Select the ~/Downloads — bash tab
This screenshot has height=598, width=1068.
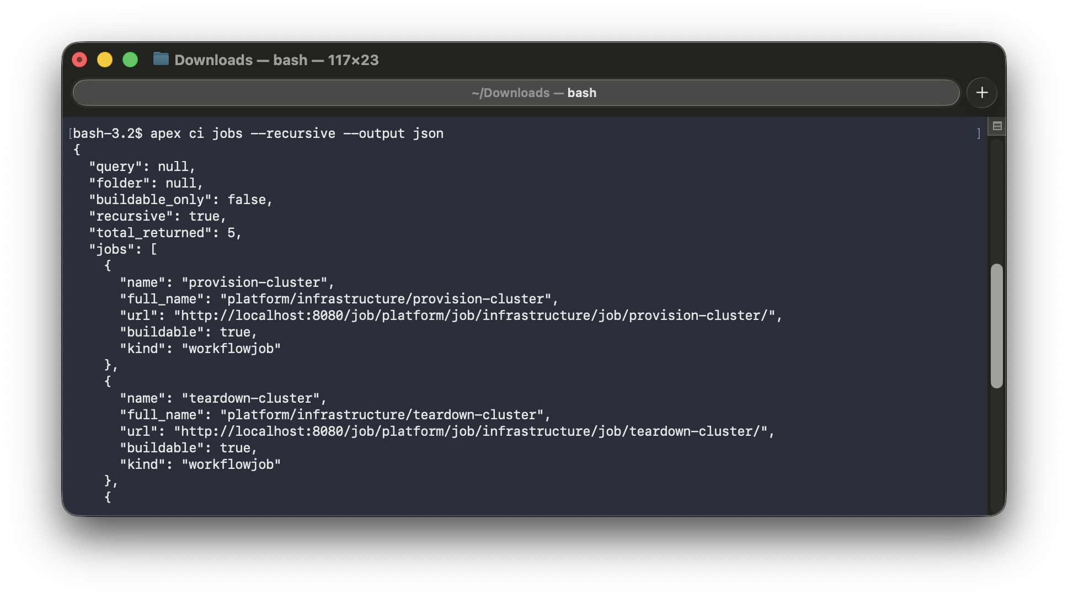coord(516,93)
